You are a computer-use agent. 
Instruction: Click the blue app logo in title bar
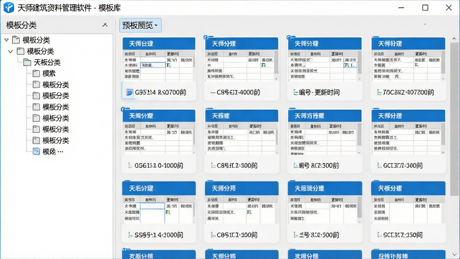(9, 7)
